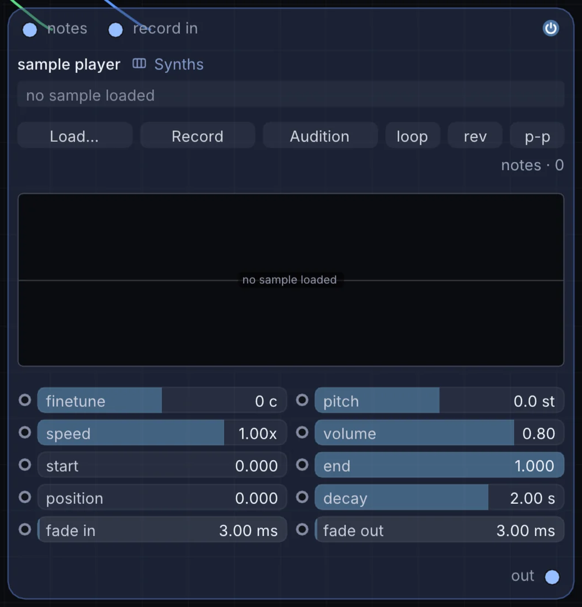582x607 pixels.
Task: Set the end slider
Action: 439,465
